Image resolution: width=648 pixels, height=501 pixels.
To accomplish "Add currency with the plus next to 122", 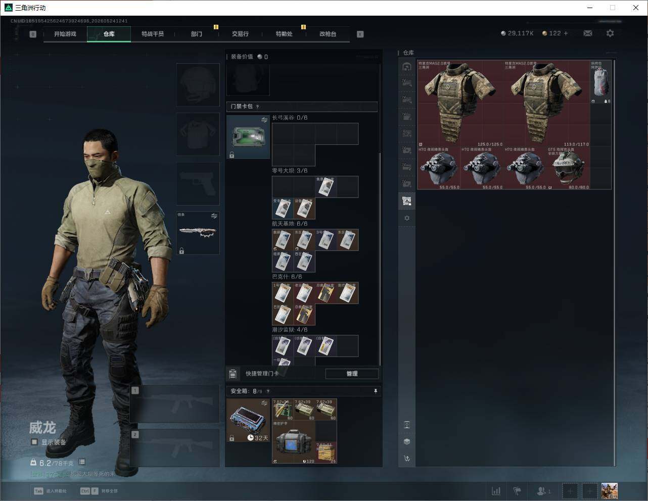I will point(566,33).
